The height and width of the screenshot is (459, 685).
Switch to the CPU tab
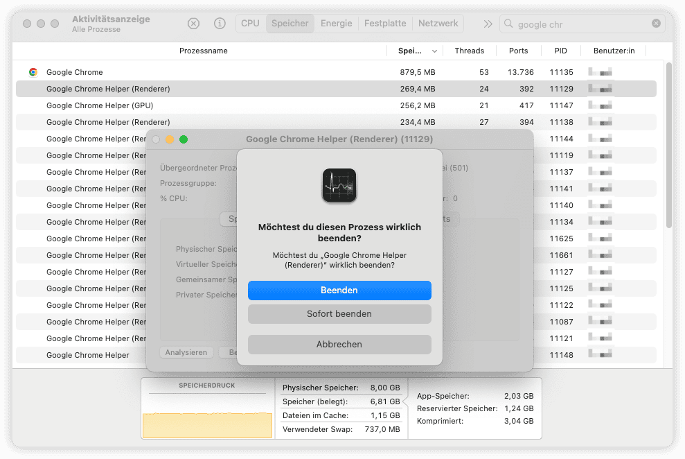250,24
